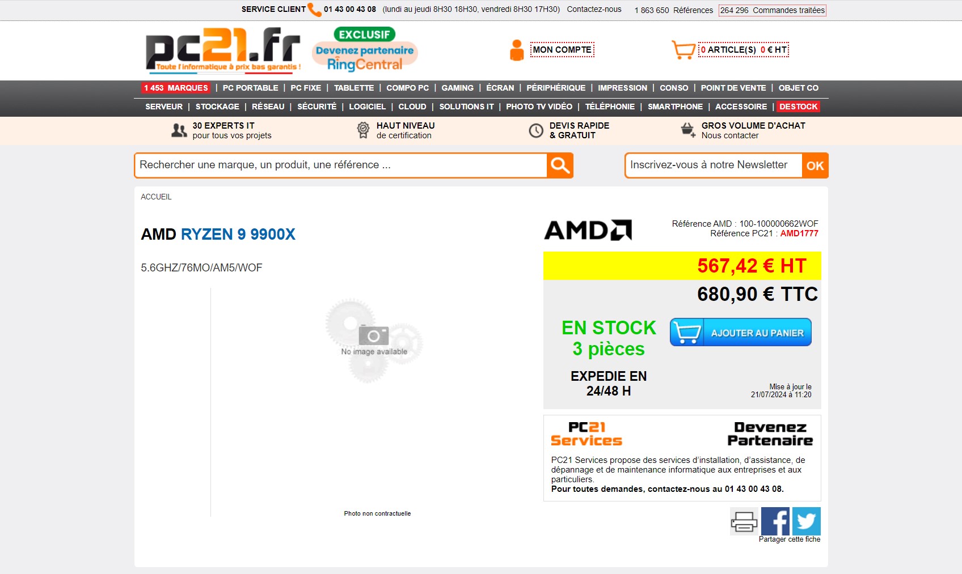The height and width of the screenshot is (574, 962).
Task: Open the PC Portable menu
Action: point(250,88)
